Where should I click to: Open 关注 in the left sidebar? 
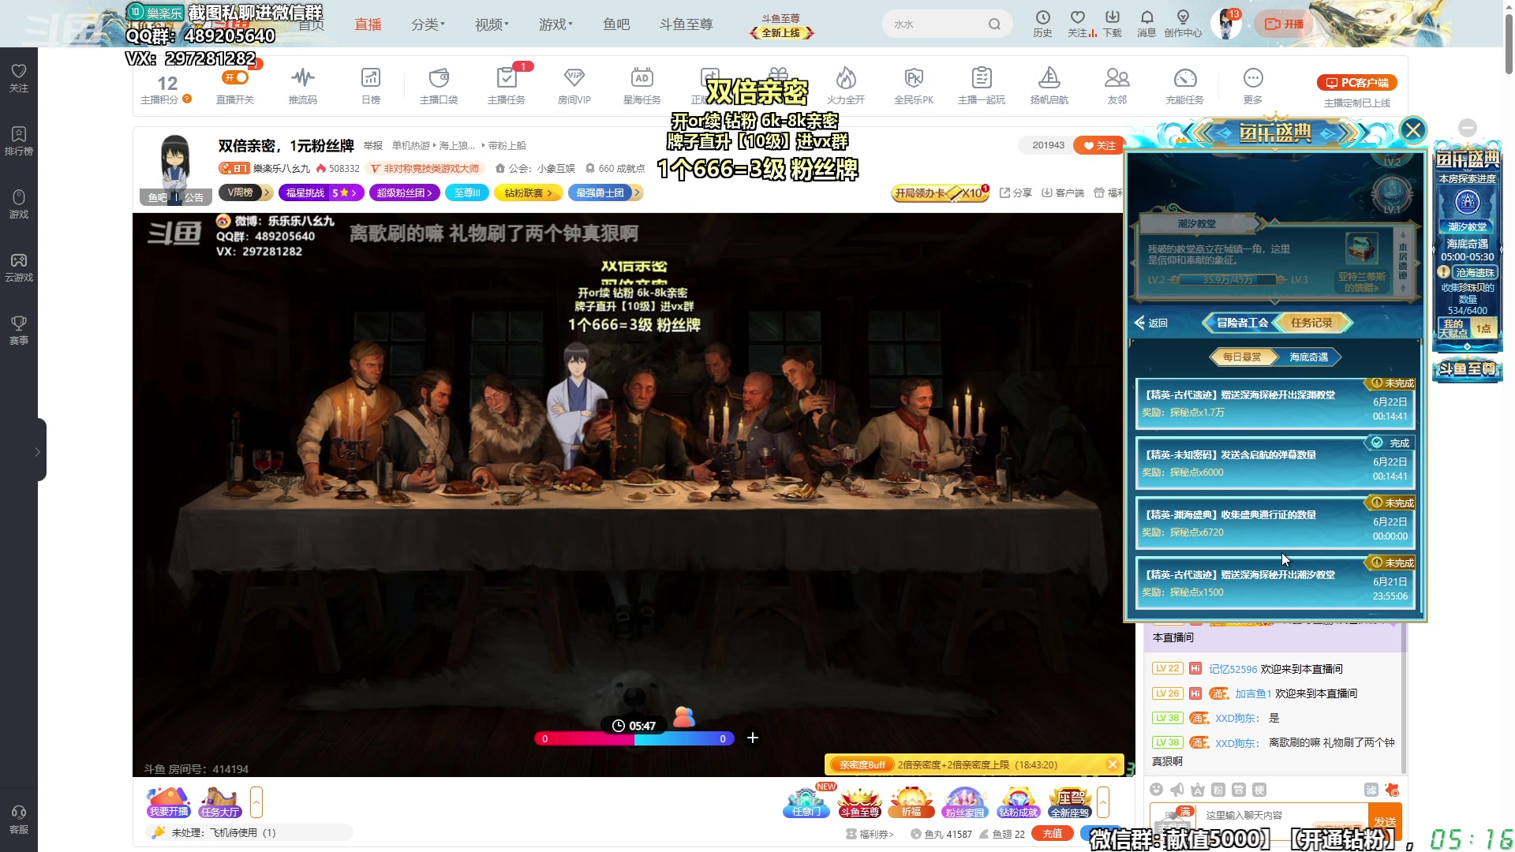(x=19, y=78)
